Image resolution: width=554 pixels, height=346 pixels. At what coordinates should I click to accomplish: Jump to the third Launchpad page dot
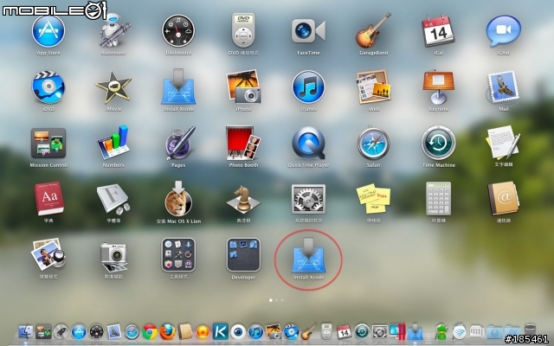point(282,300)
